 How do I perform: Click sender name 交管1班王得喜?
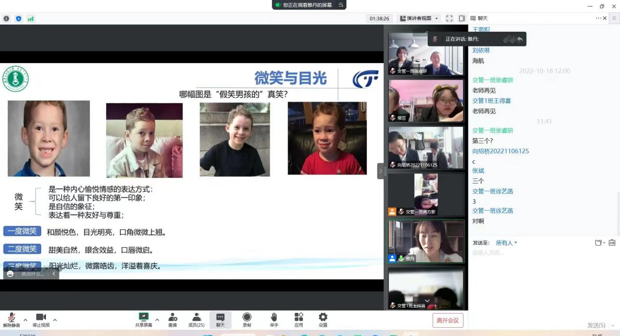[x=491, y=101]
